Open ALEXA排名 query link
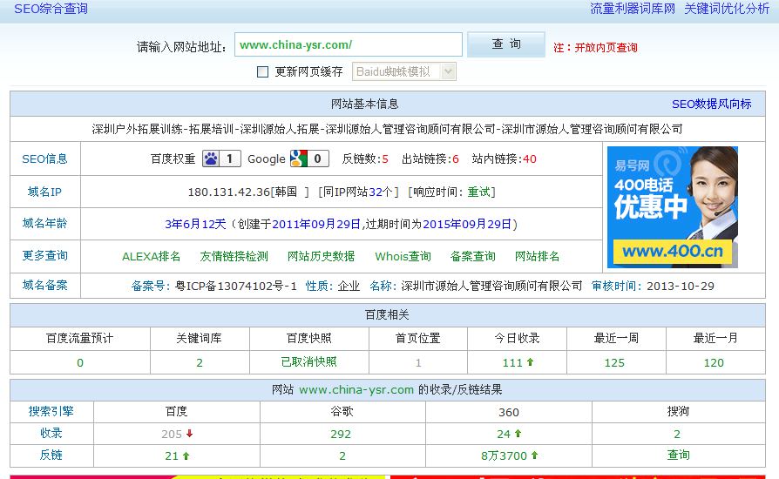This screenshot has height=479, width=779. 151,257
